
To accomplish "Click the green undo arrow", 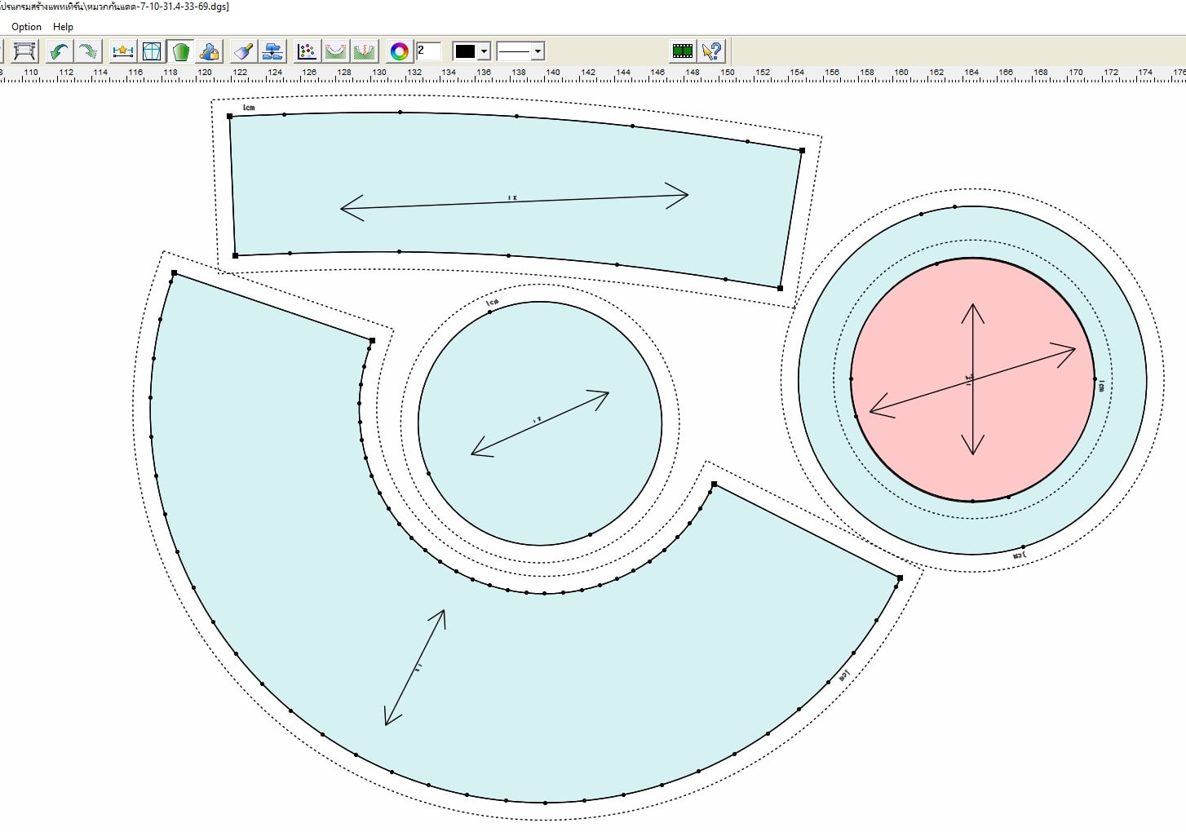I will [x=59, y=51].
